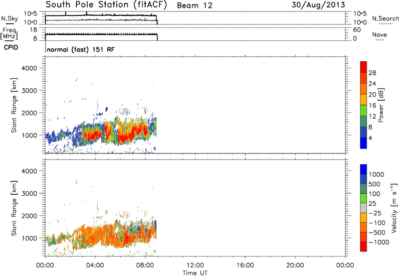Click the -1000 label on Velocity colorbar
Screen dimensions: 399x276
point(379,242)
